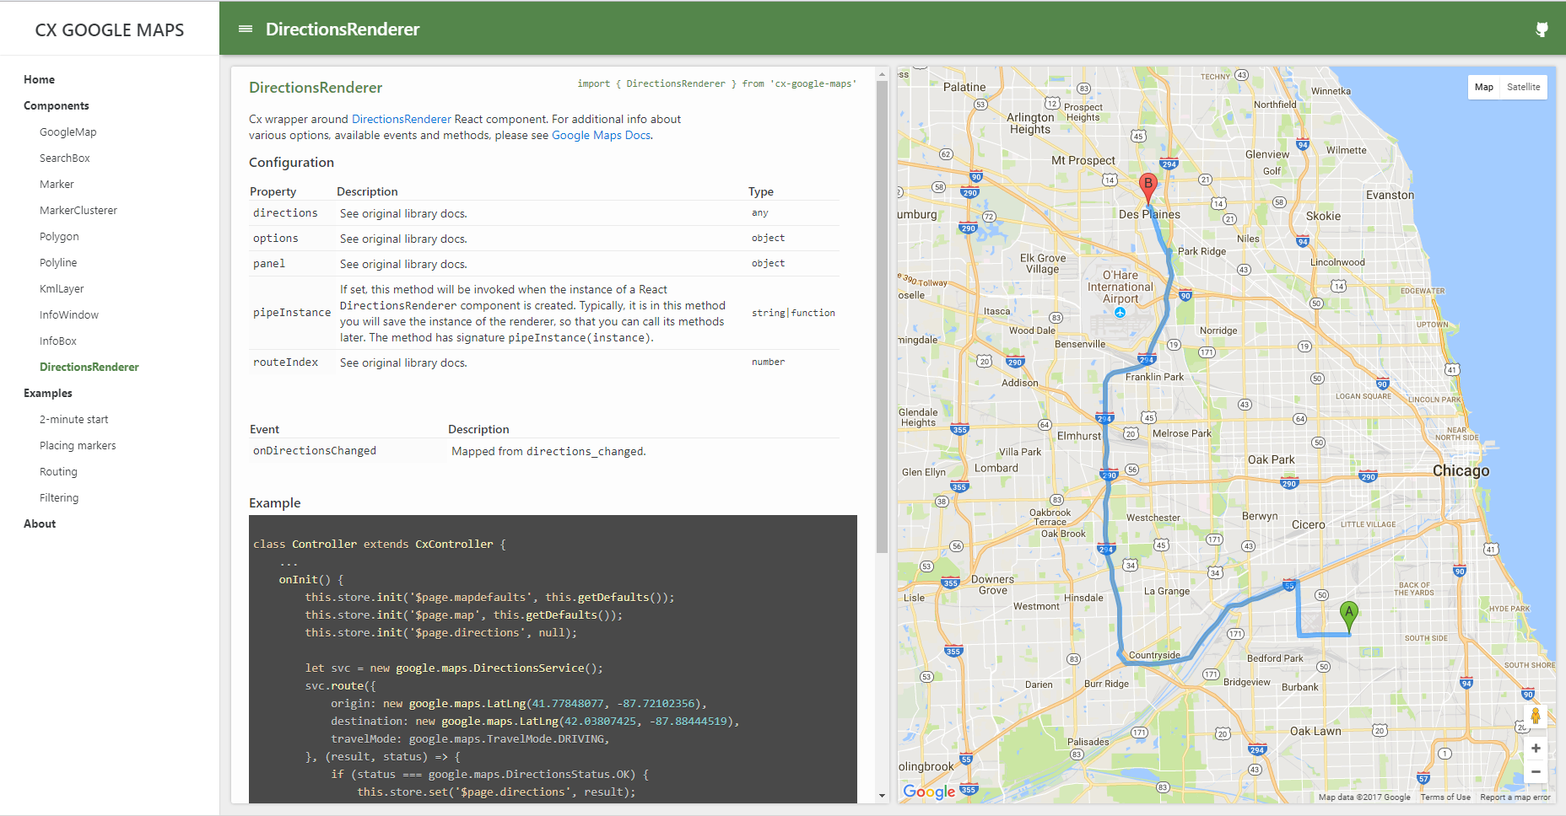Go to the About page
The width and height of the screenshot is (1566, 816).
[40, 523]
